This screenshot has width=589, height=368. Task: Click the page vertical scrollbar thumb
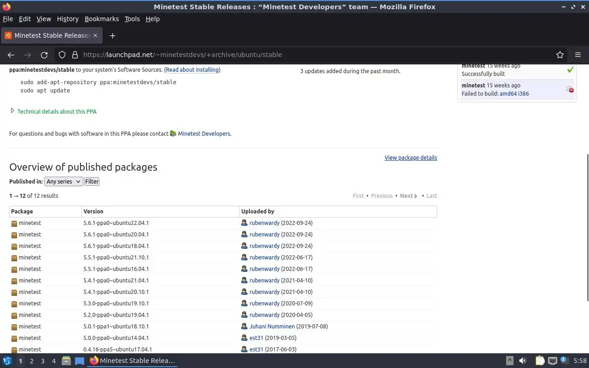click(x=587, y=228)
